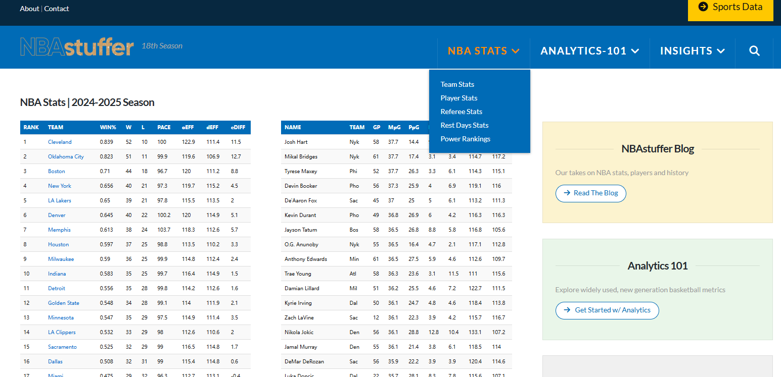Select the Tyrese Maxey row name
Screen dimensions: 781x377
[301, 172]
